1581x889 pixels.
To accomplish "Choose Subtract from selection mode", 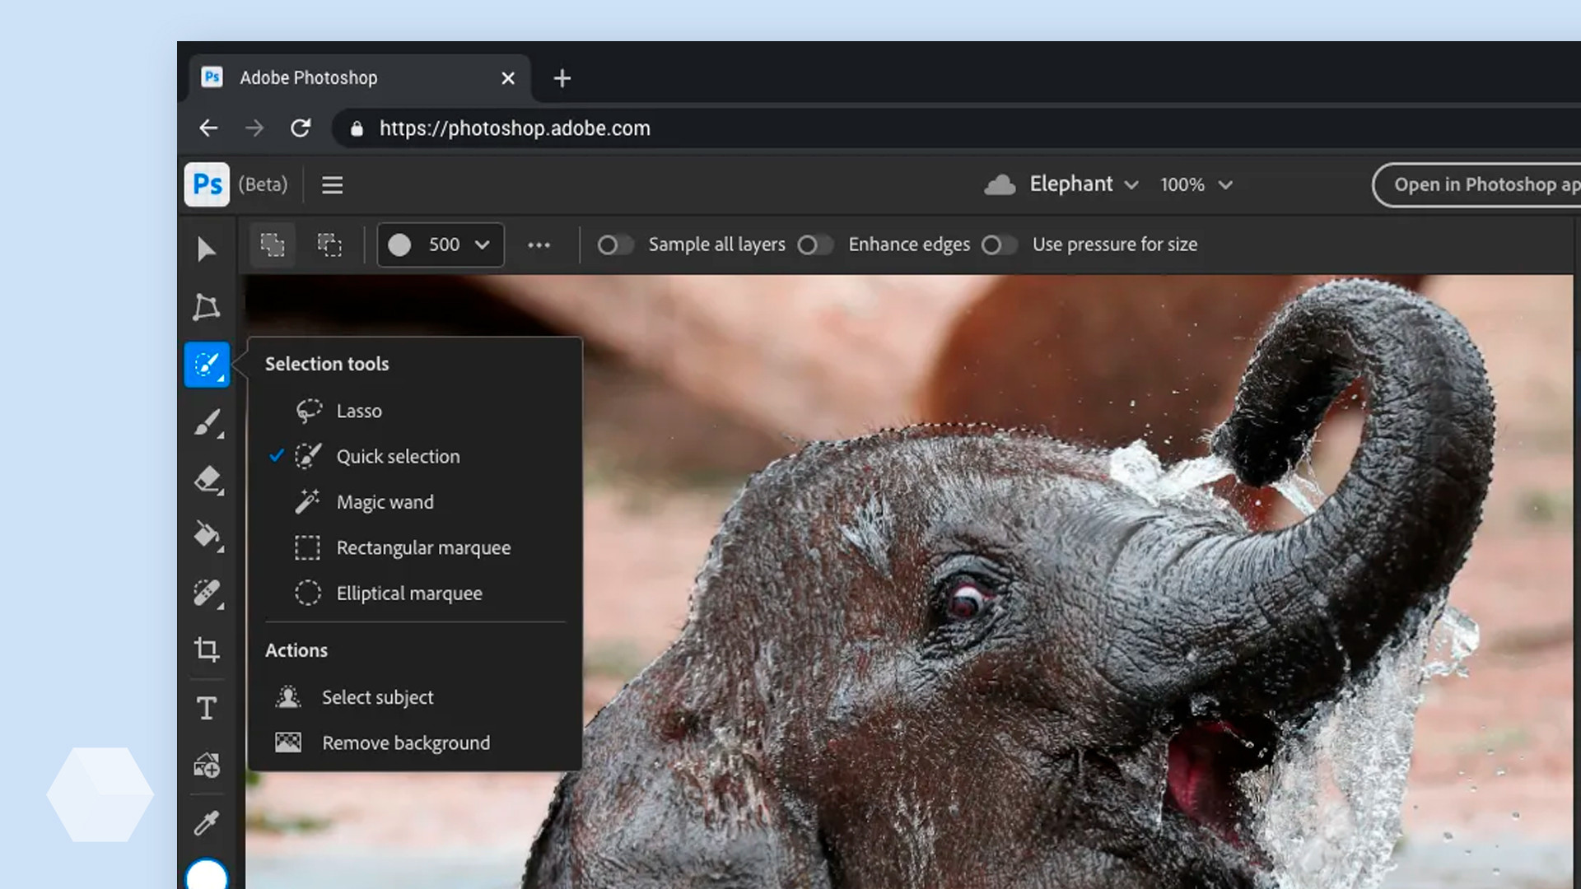I will [x=329, y=244].
